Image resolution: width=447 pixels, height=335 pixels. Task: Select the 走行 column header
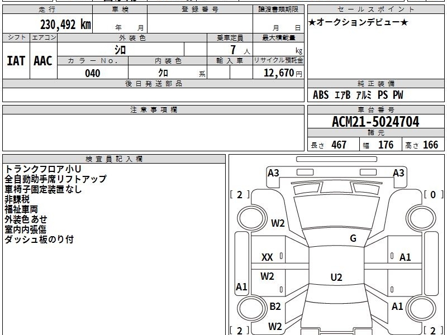(x=47, y=9)
